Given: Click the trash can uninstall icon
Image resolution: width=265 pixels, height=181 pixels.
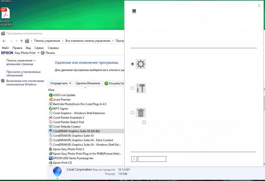Looking at the screenshot, I should (x=141, y=113).
